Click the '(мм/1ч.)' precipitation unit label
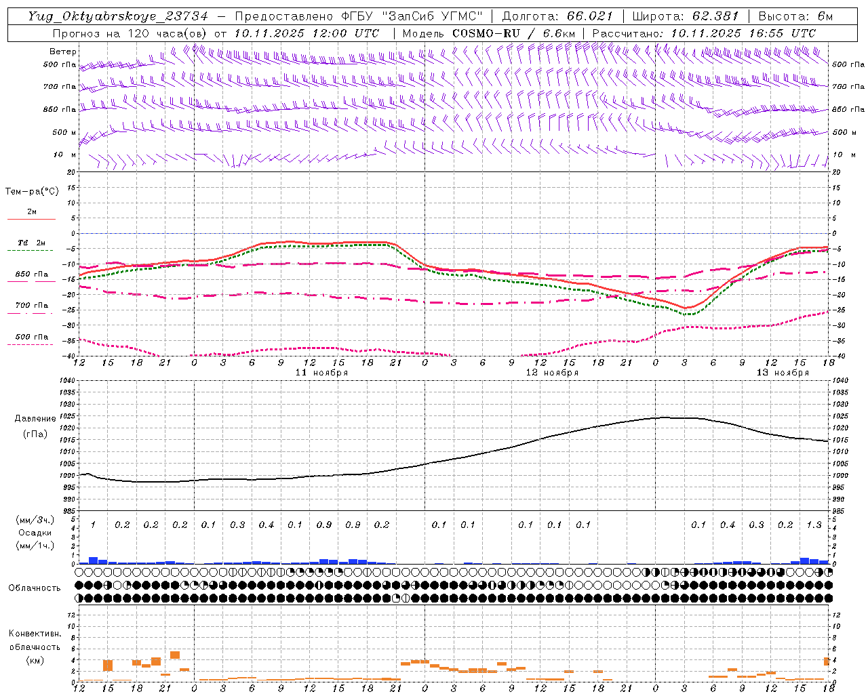This screenshot has width=868, height=694. coord(35,546)
